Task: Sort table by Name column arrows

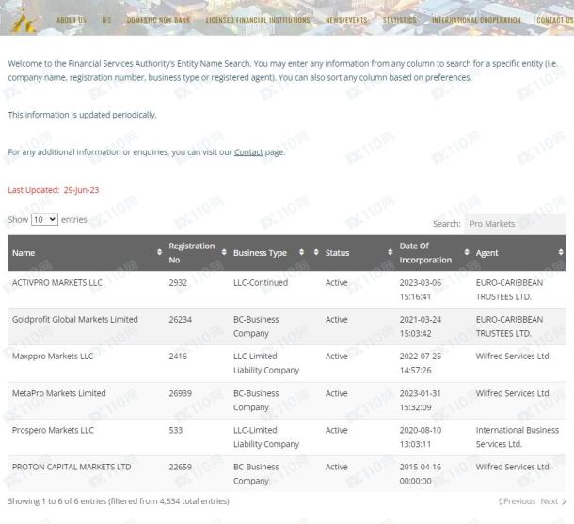Action: pyautogui.click(x=159, y=252)
